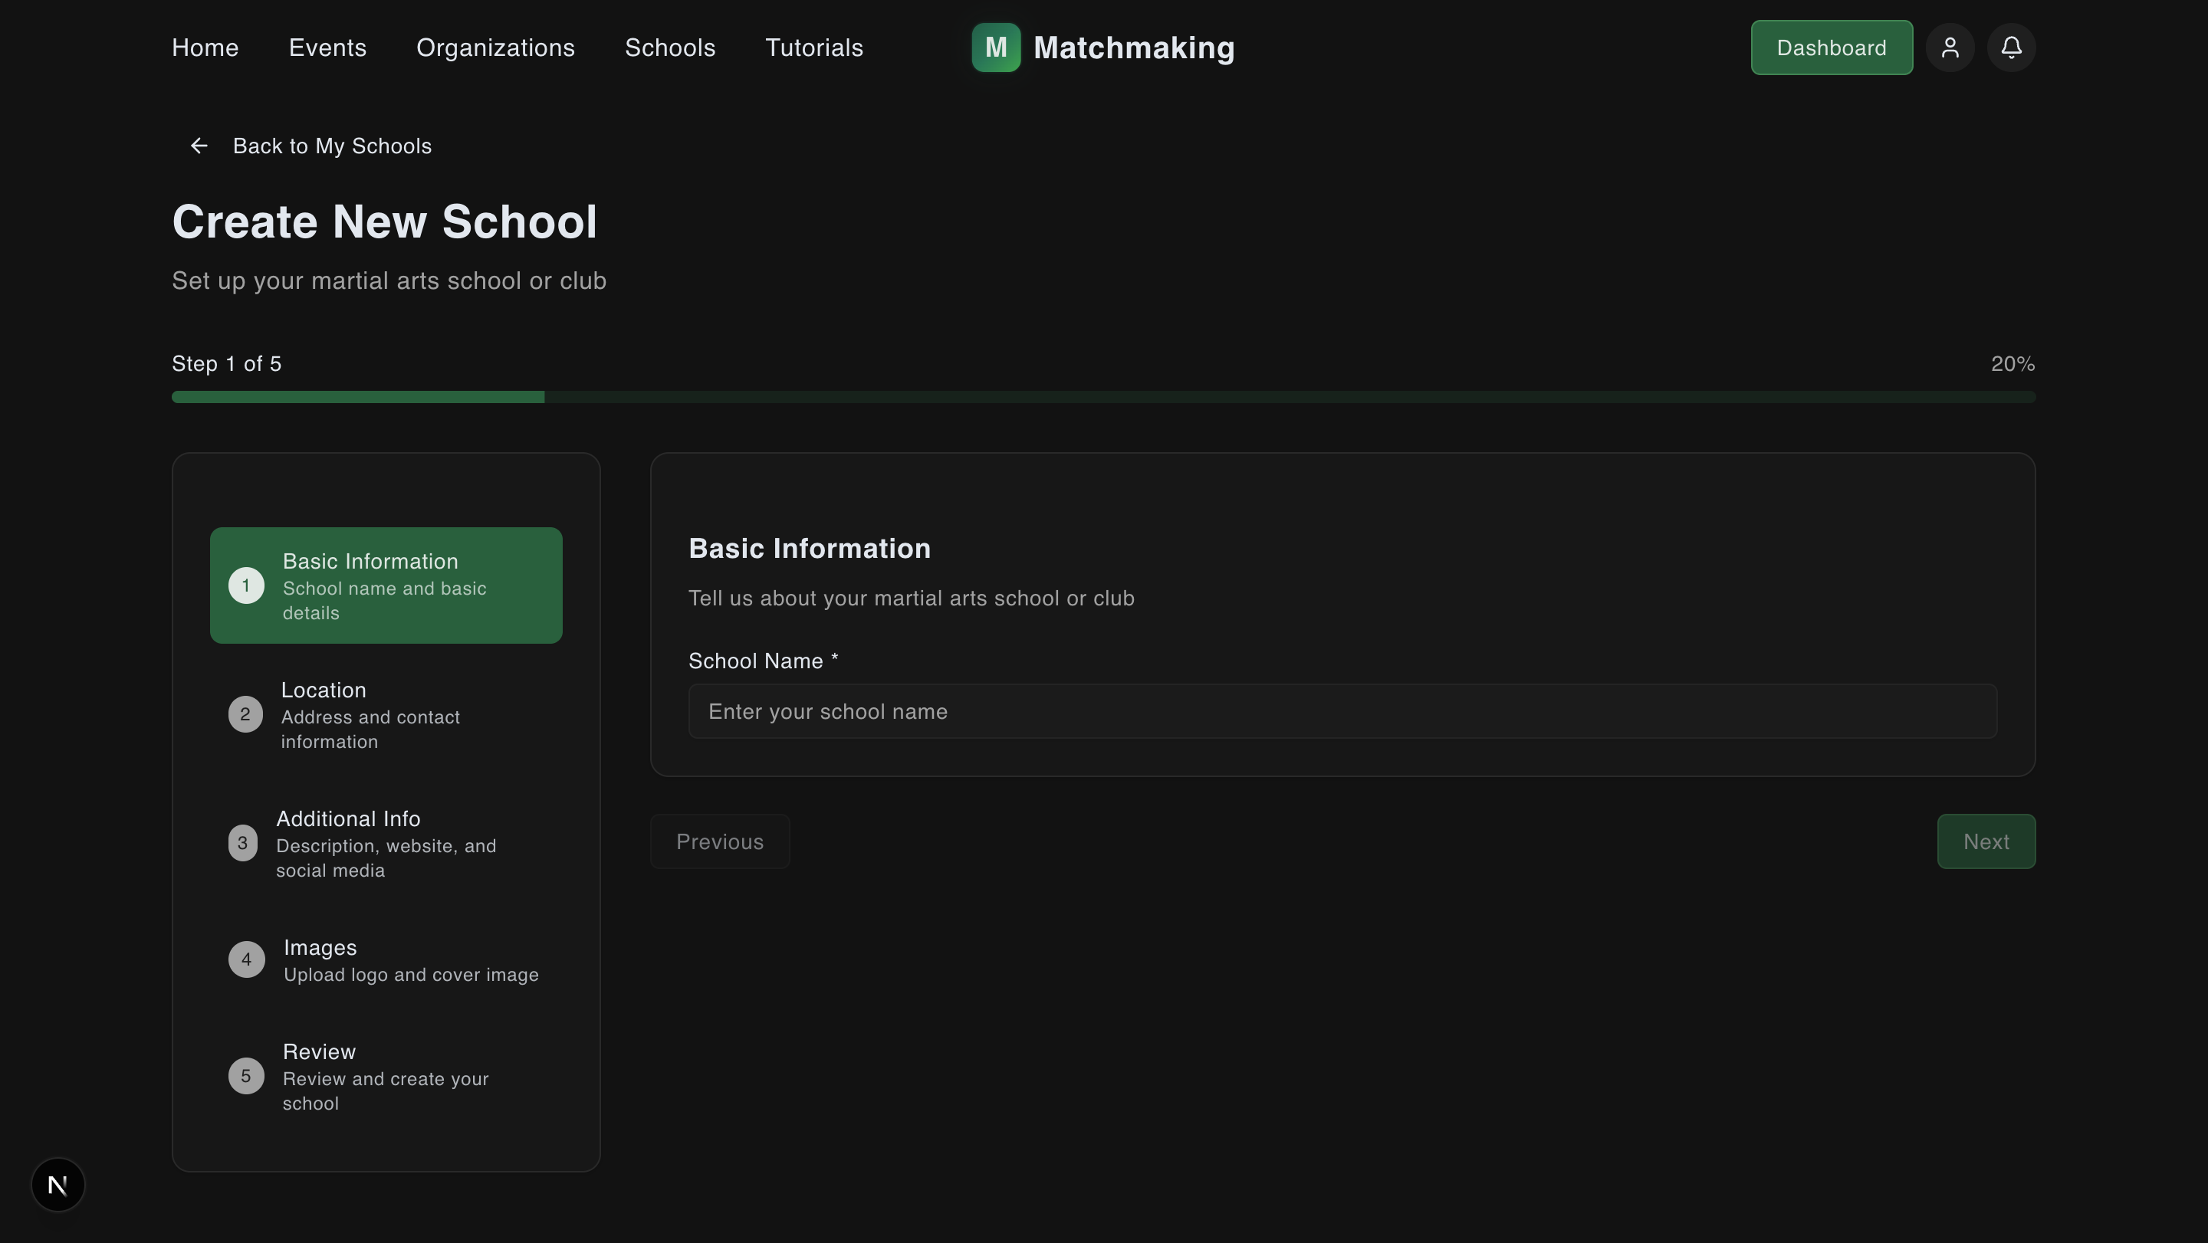Click the "20%" progress value
The image size is (2208, 1243).
click(x=2013, y=363)
